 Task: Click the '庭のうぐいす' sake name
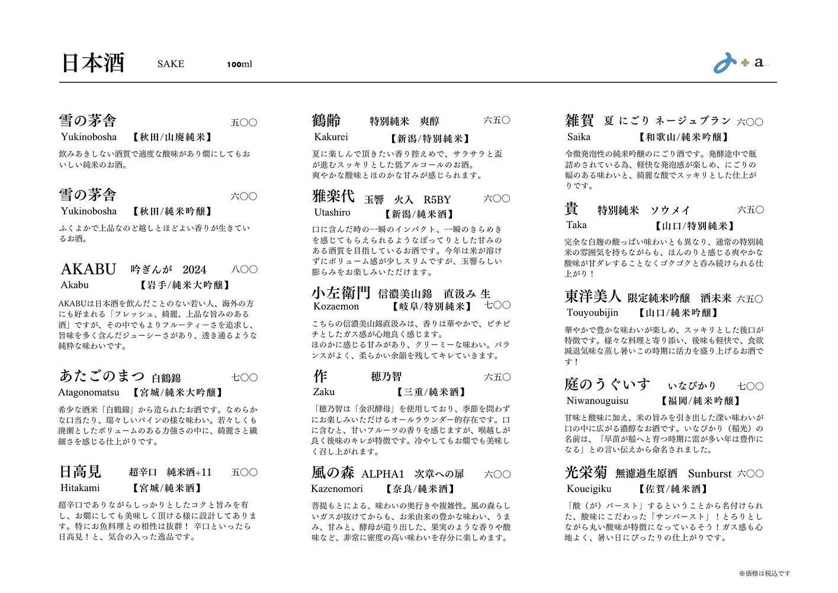(608, 384)
